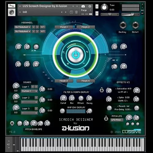
Task: Toggle the Mute M button
Action: (97, 13)
